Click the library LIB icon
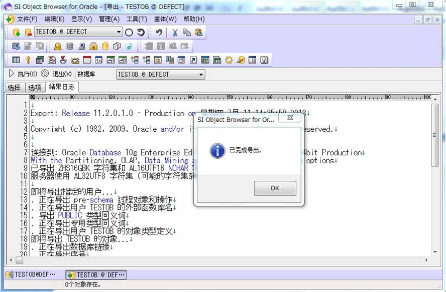Viewport: 446px width, 292px height. (252, 60)
